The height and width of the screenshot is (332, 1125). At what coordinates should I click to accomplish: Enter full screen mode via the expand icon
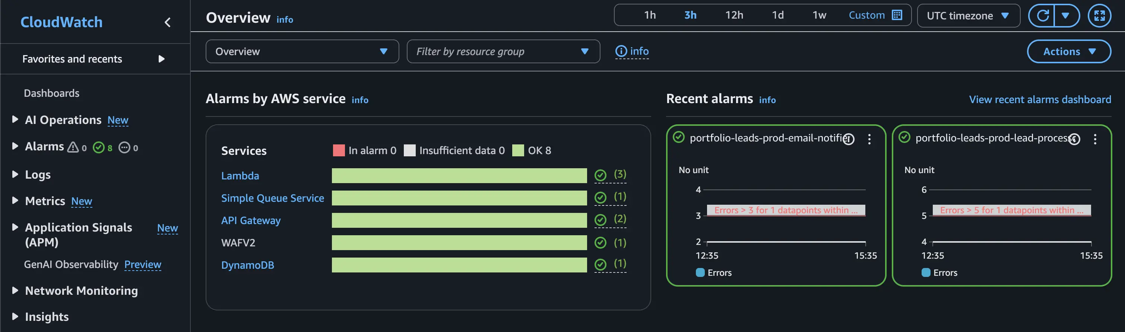click(x=1099, y=16)
